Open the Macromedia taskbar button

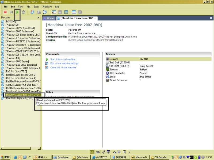140,157
